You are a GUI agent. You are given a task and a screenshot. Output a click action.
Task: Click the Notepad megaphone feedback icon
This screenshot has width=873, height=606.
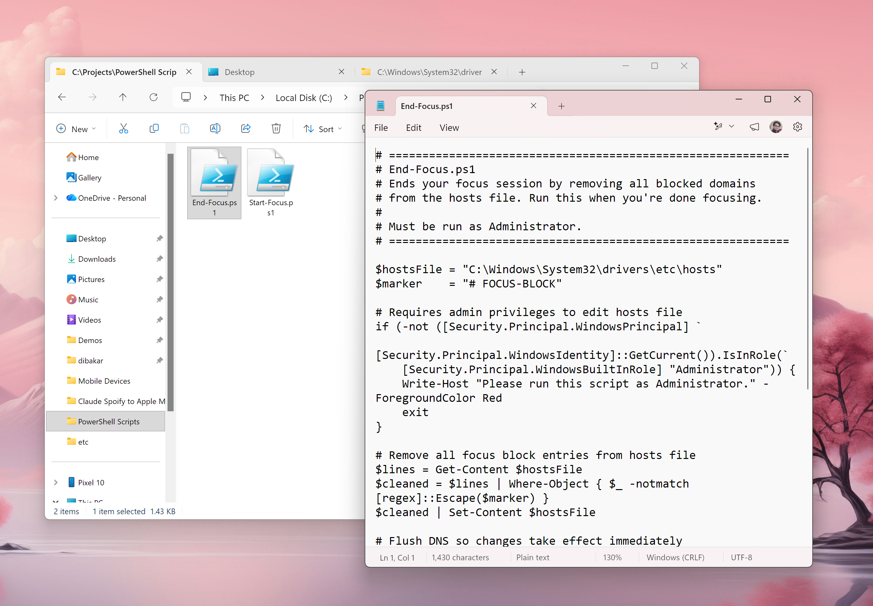pyautogui.click(x=754, y=127)
